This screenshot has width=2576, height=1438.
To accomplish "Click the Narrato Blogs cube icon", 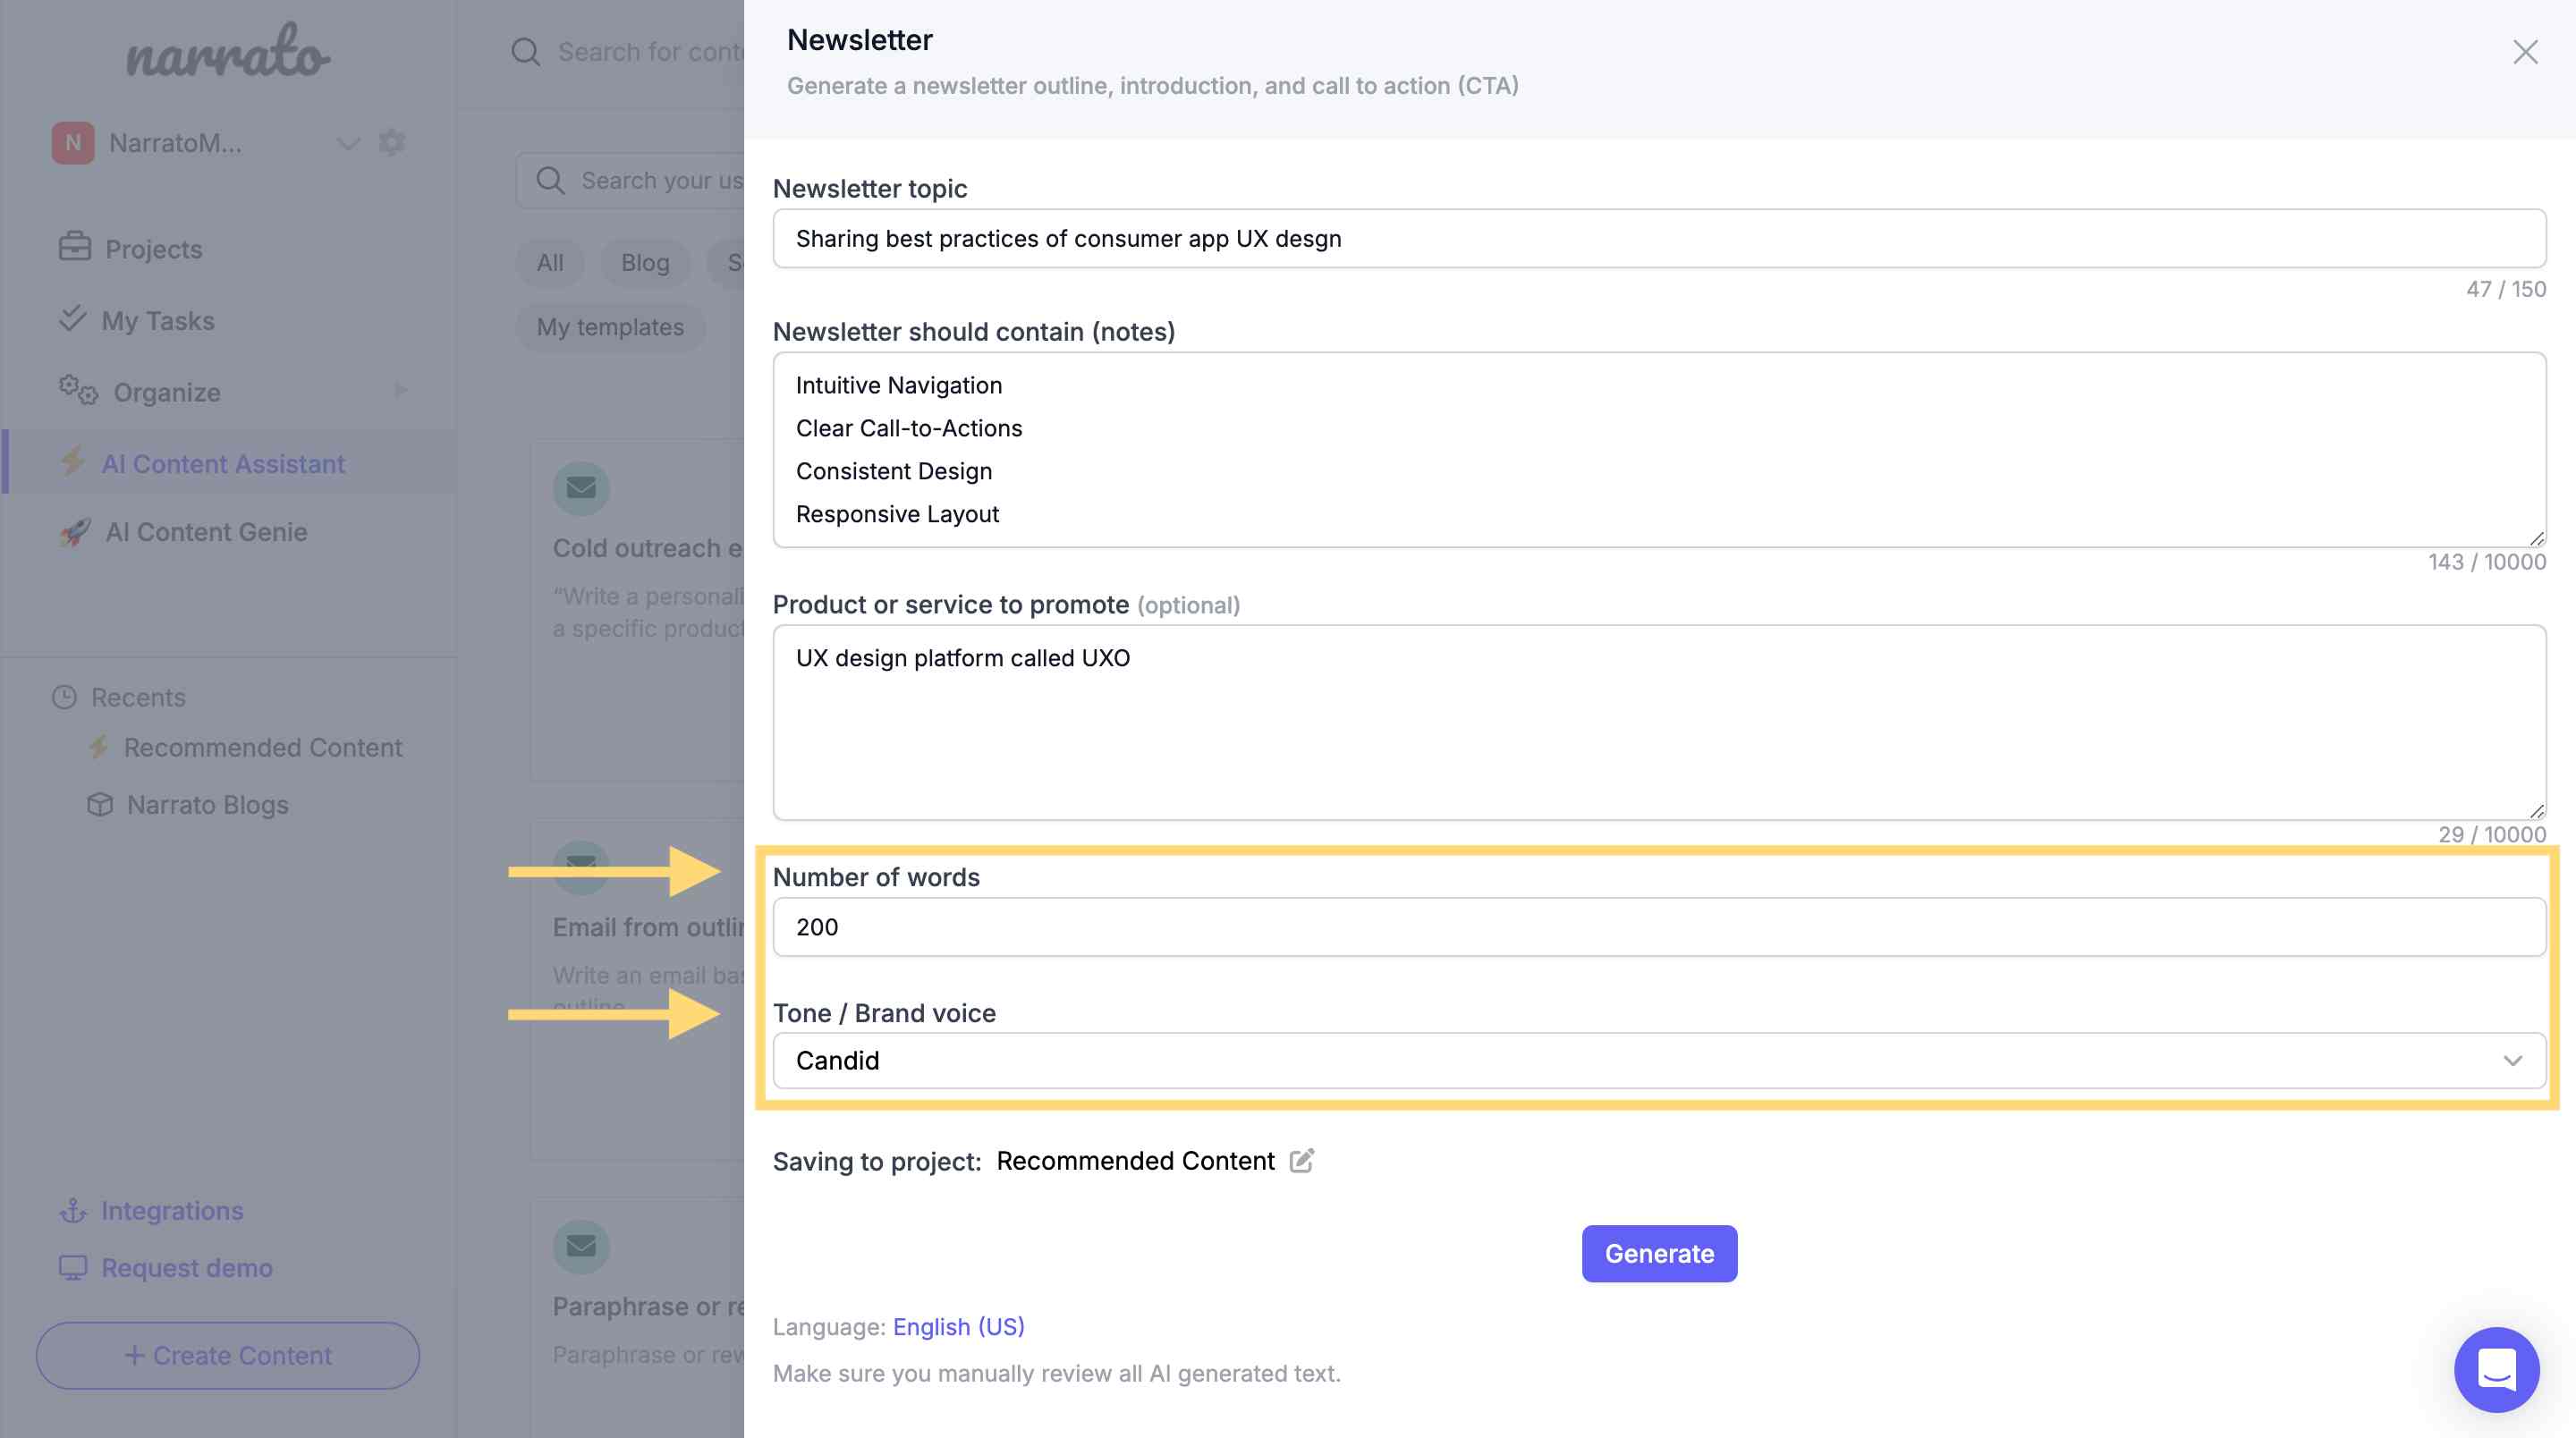I will [100, 804].
